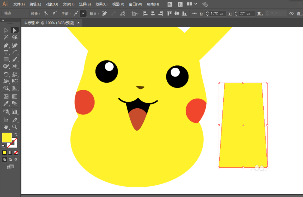Change screen mode at toolbar bottom
This screenshot has height=197, width=303.
point(10,167)
